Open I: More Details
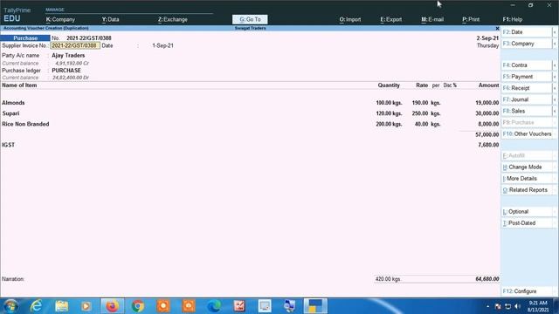The width and height of the screenshot is (559, 314). click(x=528, y=178)
